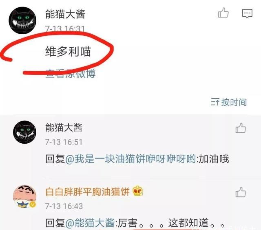
Task: Open black cat avatar of top comment
Action: click(22, 20)
